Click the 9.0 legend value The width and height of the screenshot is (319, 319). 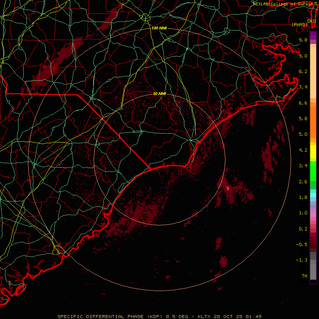coord(303,56)
